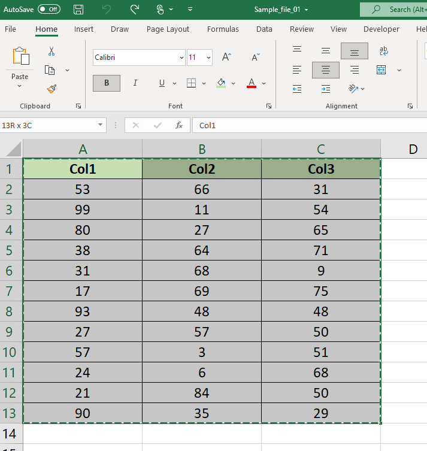Click the Paste clipboard icon

20,56
